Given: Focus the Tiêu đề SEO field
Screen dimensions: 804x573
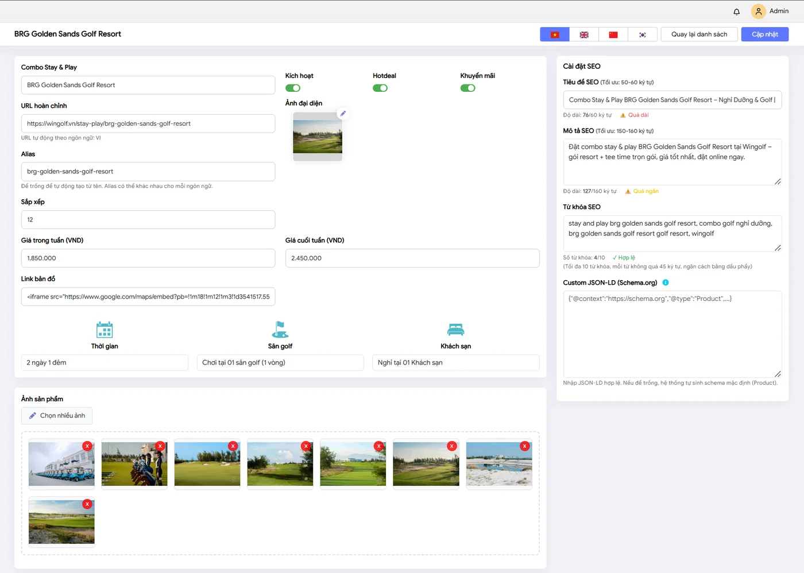Looking at the screenshot, I should click(672, 100).
